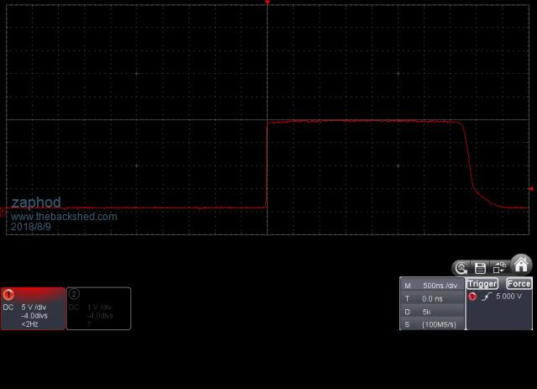Click the red channel 1 trigger source icon

pyautogui.click(x=472, y=297)
